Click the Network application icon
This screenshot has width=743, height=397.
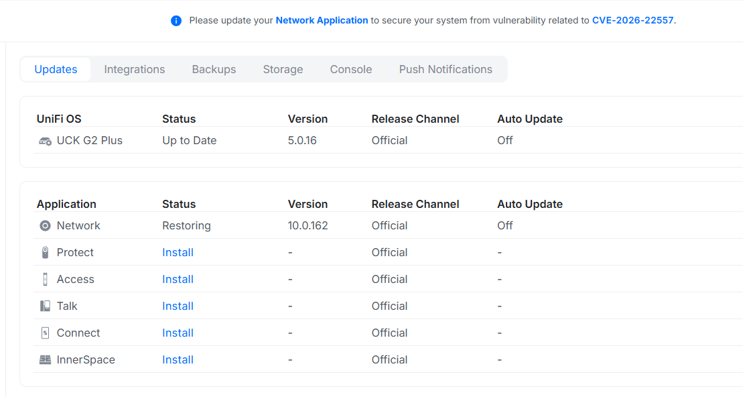pyautogui.click(x=45, y=226)
